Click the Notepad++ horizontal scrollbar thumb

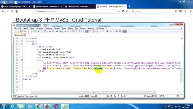(93, 92)
